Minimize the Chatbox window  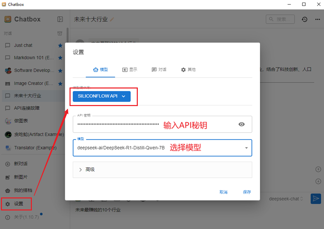pos(289,4)
